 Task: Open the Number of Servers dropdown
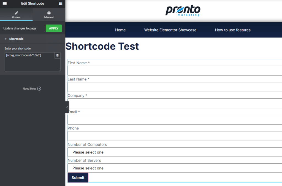click(175, 168)
